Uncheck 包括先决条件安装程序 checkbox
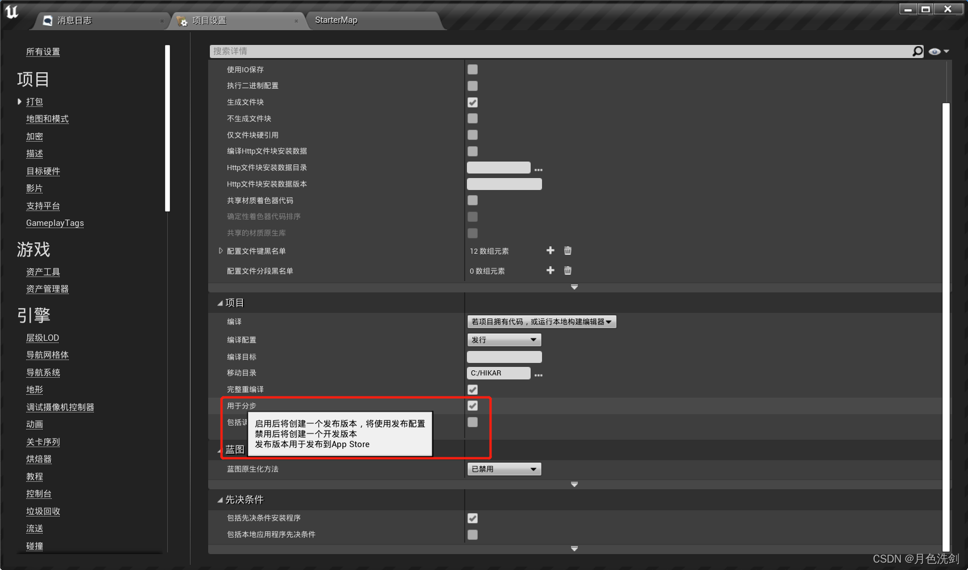Viewport: 968px width, 570px height. pos(473,518)
